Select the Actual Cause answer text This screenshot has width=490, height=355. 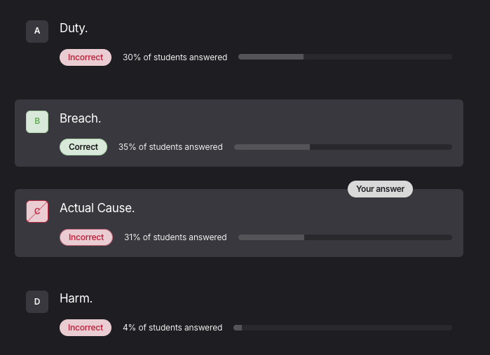coord(97,208)
